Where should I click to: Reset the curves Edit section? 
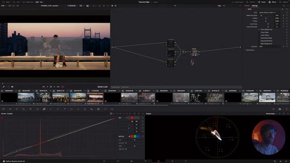coord(143,118)
